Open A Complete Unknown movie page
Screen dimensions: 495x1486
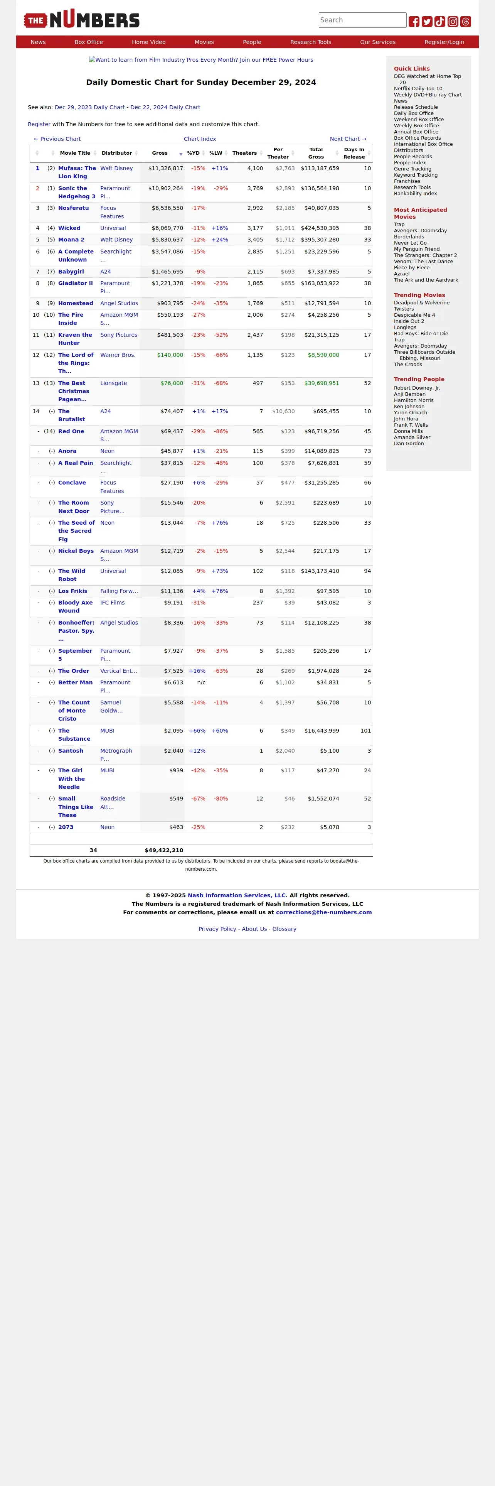pos(76,255)
